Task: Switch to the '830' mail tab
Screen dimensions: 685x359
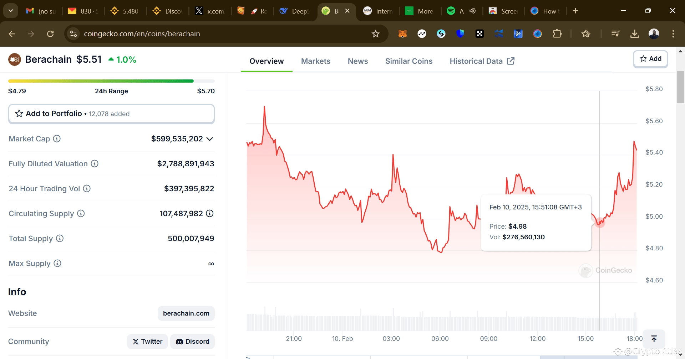Action: tap(83, 11)
